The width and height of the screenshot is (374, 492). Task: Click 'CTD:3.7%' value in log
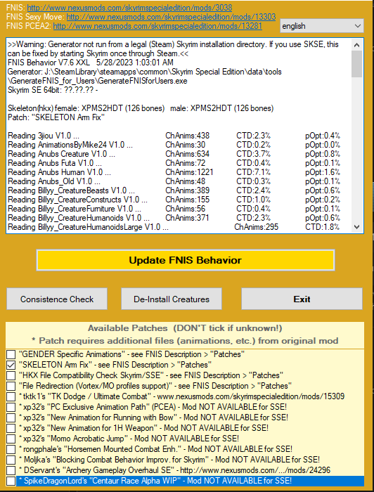click(x=253, y=154)
